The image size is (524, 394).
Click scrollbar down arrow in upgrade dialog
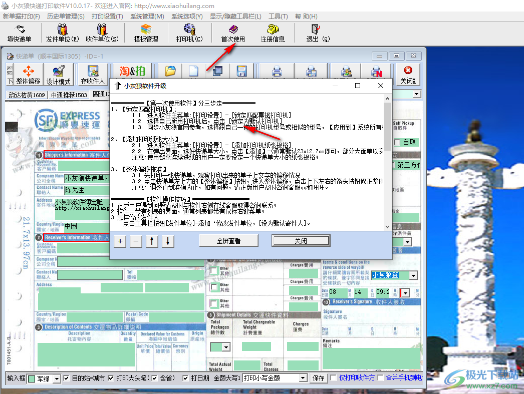387,226
